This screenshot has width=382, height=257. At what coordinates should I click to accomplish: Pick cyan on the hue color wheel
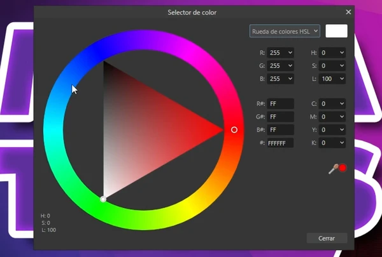click(x=53, y=130)
